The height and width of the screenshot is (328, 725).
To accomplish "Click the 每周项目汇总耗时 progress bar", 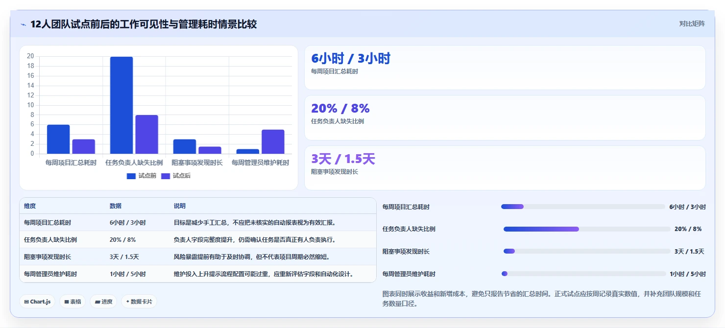I will click(x=583, y=207).
